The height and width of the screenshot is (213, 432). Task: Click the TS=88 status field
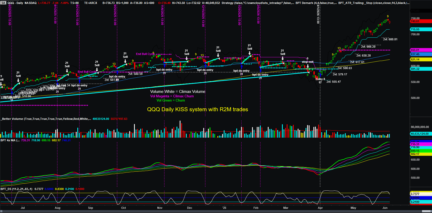tap(74, 3)
